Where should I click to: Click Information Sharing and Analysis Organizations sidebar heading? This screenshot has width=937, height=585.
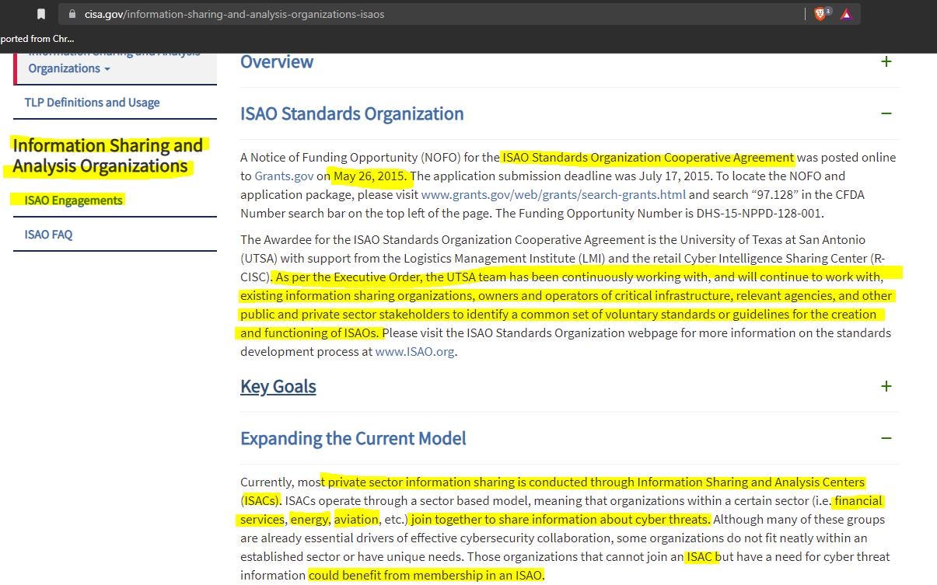pos(108,155)
